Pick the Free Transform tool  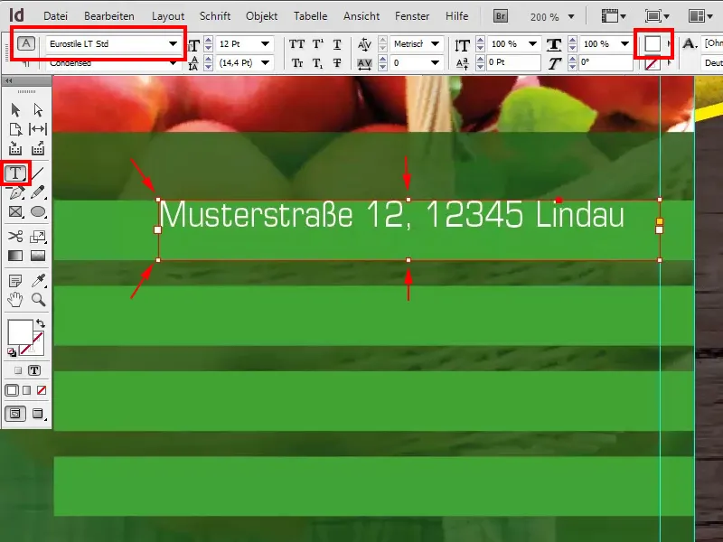[38, 237]
